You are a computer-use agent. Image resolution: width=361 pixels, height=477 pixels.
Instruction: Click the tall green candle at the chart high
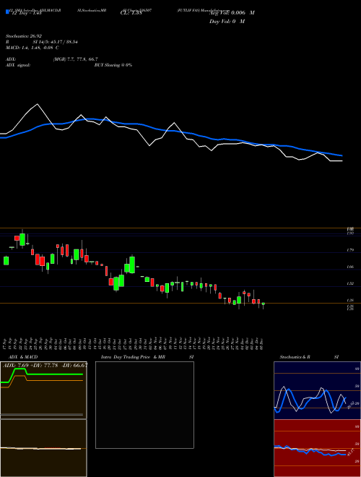coord(22,239)
